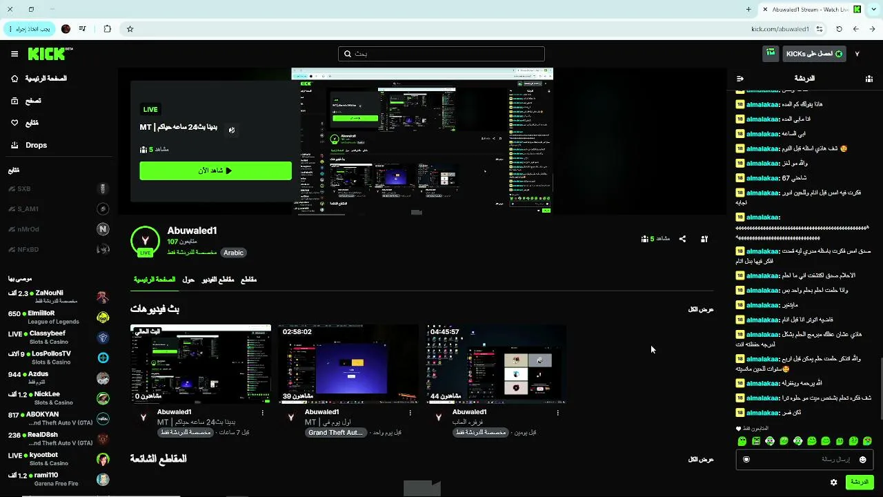Click the NickLee channel avatar
Image resolution: width=883 pixels, height=497 pixels.
(x=103, y=398)
